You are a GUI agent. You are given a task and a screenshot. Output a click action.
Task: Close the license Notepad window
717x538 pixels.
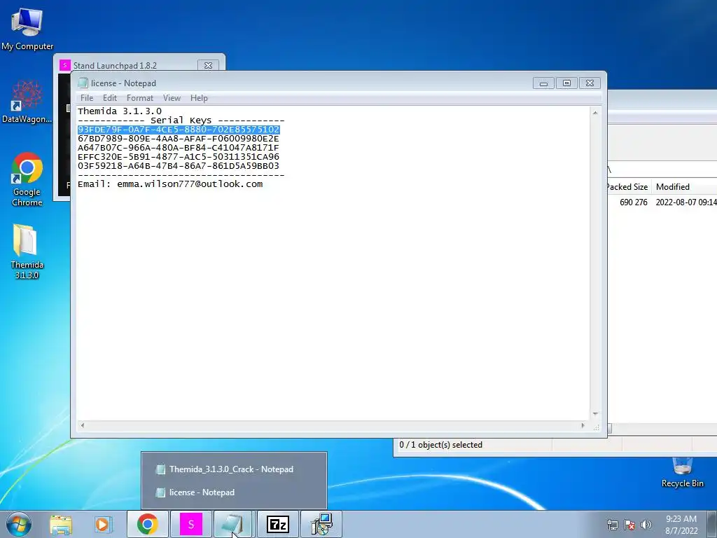[x=590, y=83]
